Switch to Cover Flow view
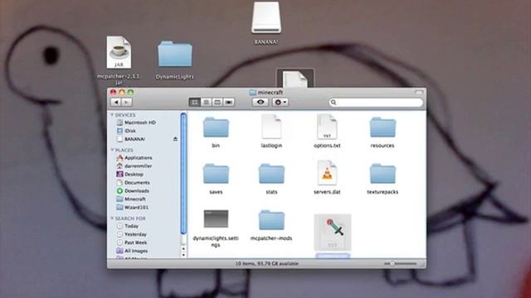This screenshot has width=531, height=298. [229, 102]
